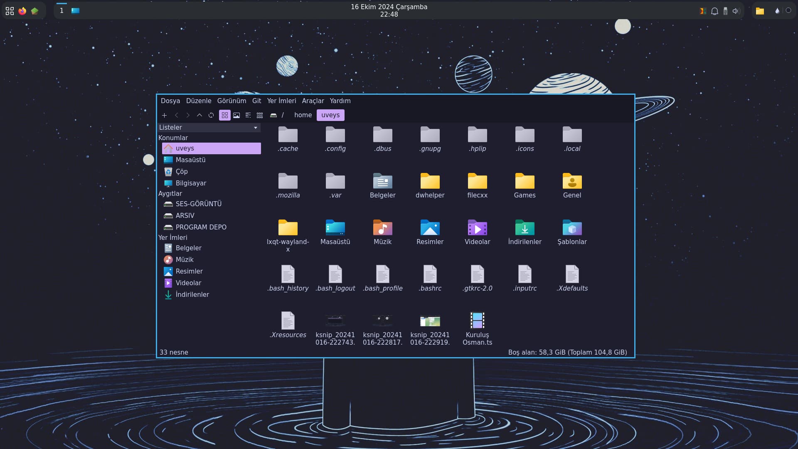Click the uveys path button
798x449 pixels.
(x=330, y=115)
